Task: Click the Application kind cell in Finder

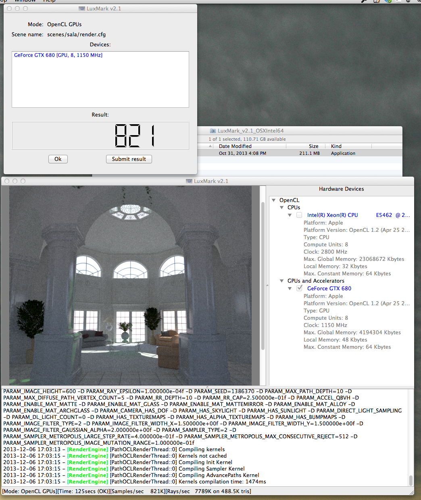Action: (343, 153)
